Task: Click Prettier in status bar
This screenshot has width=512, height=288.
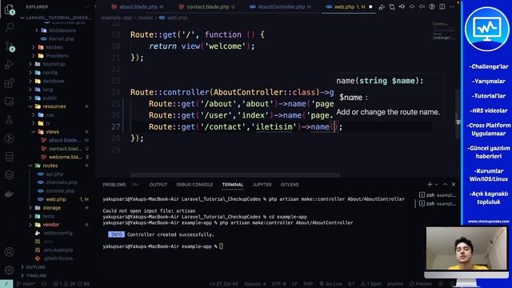Action: tap(421, 284)
